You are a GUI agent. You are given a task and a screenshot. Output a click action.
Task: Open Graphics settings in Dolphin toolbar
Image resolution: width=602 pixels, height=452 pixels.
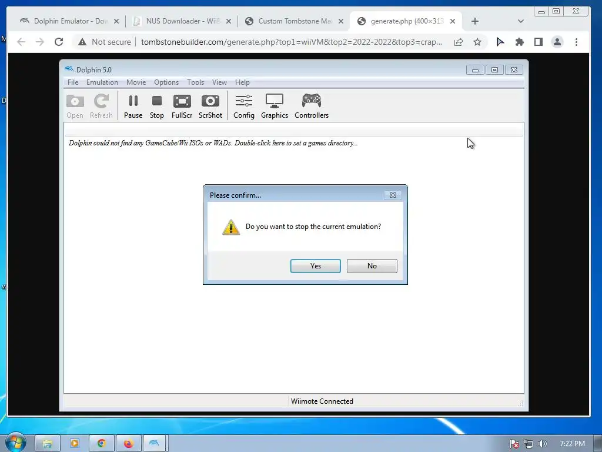[275, 106]
